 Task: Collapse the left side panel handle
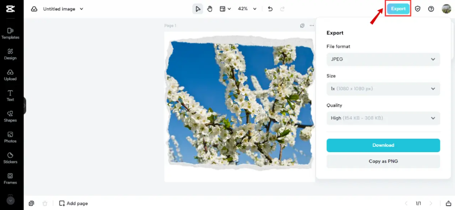tap(25, 106)
